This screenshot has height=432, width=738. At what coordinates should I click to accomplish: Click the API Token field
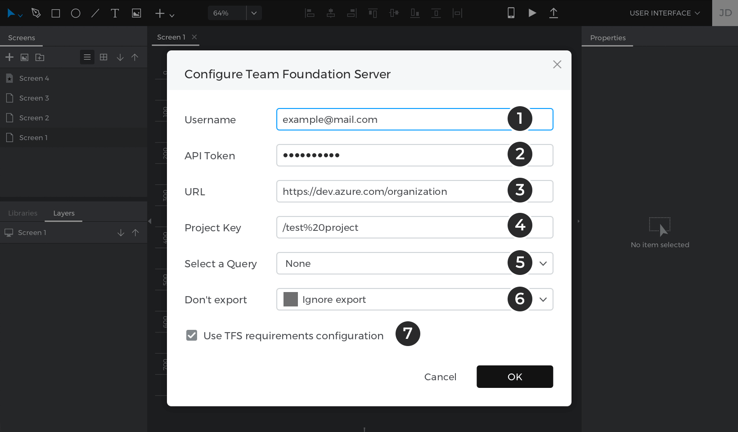click(414, 155)
